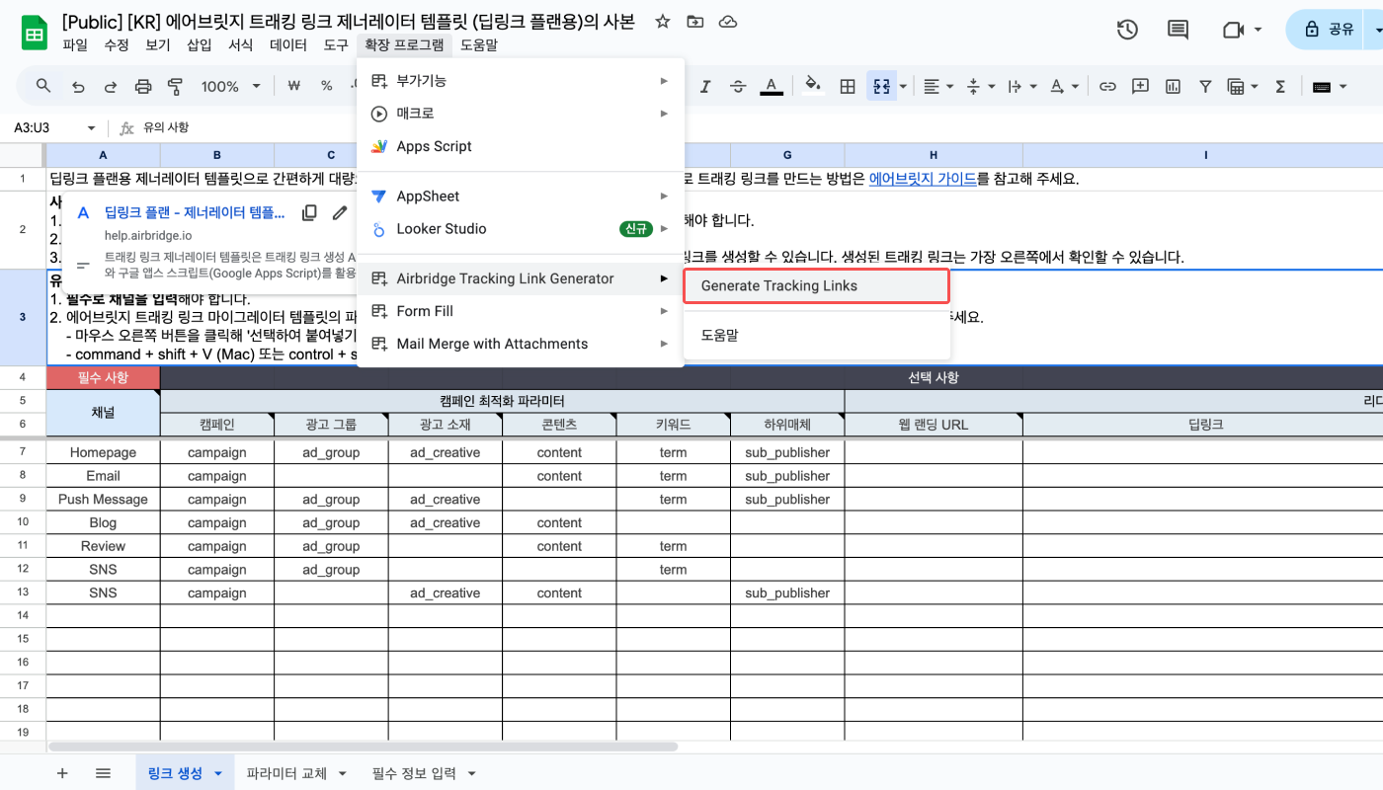Insert a chart
The height and width of the screenshot is (790, 1383).
click(x=1173, y=87)
